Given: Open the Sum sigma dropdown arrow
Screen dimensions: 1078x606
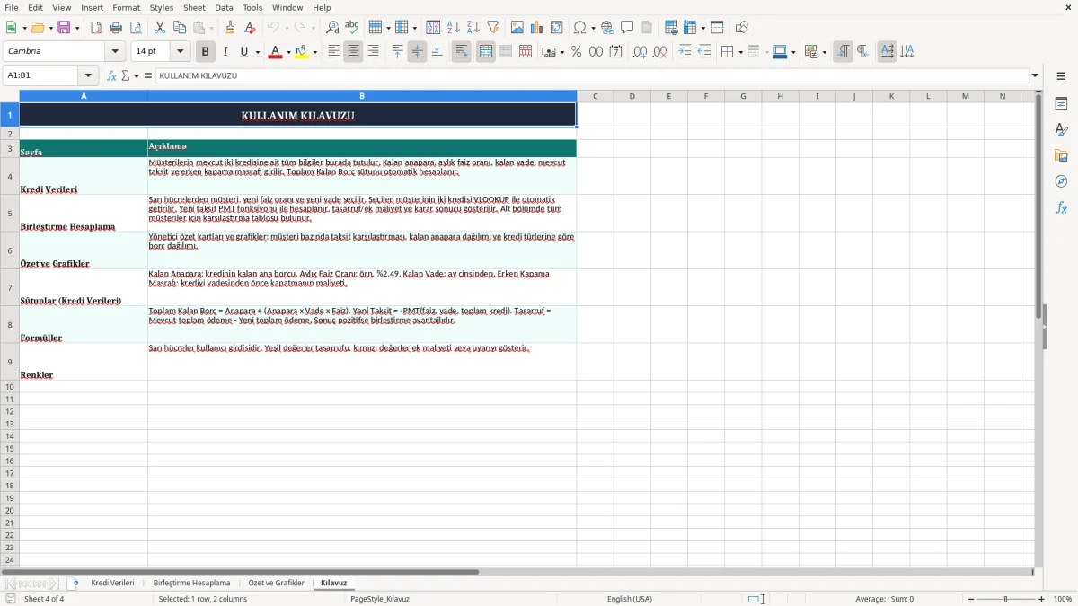Looking at the screenshot, I should point(137,75).
